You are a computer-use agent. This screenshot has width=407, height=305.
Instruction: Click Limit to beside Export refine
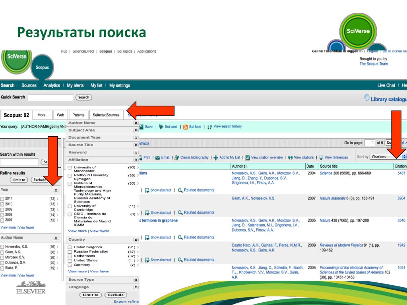point(91,295)
